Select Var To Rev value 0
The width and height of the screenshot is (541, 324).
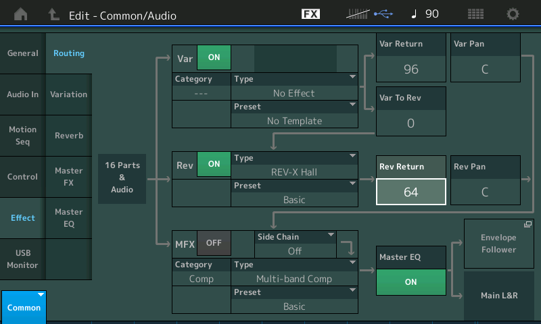(x=411, y=124)
